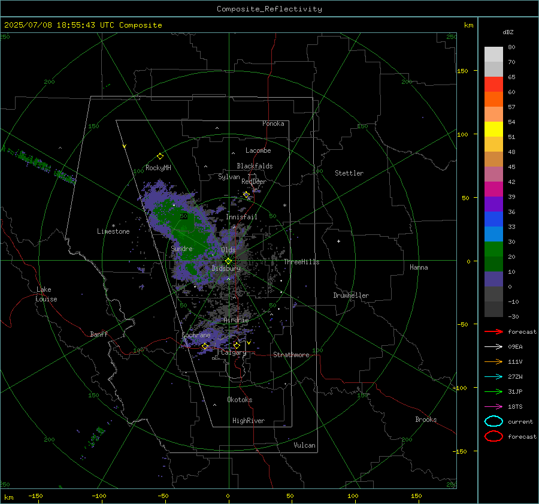Image resolution: width=539 pixels, height=504 pixels.
Task: Click the Composite_Reflectivity title
Action: [x=269, y=9]
